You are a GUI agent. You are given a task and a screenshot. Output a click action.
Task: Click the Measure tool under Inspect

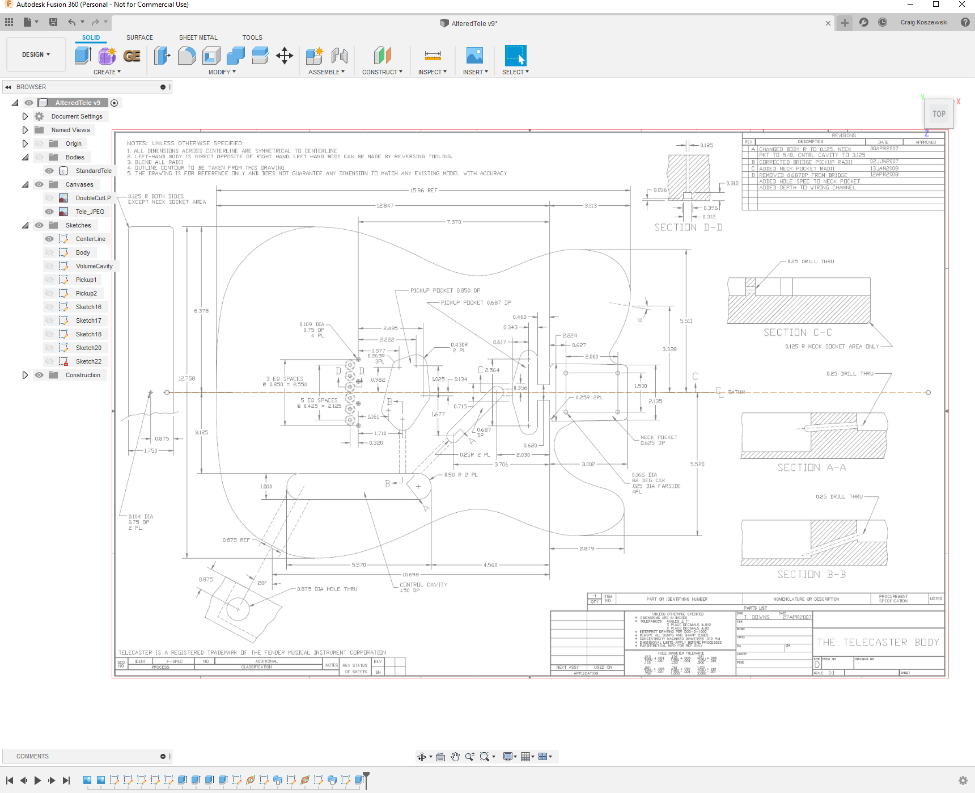[433, 56]
